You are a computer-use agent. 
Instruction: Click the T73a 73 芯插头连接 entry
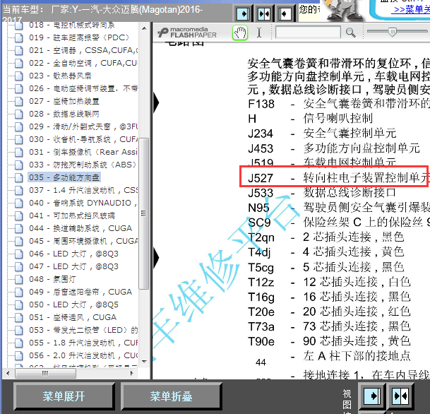pyautogui.click(x=329, y=326)
